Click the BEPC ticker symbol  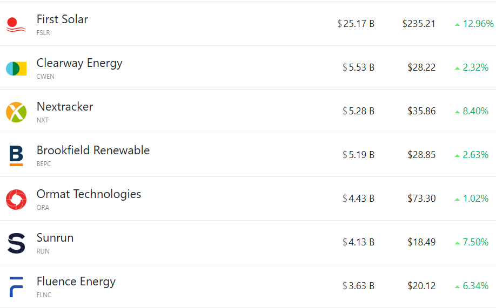44,164
